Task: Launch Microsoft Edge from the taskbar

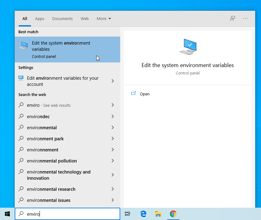Action: tap(143, 214)
